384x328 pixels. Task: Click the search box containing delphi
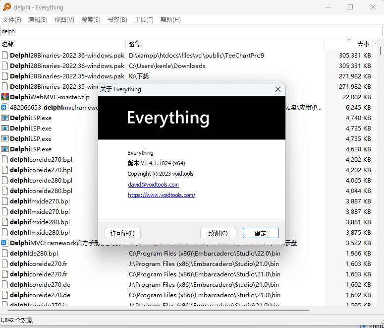pyautogui.click(x=192, y=31)
